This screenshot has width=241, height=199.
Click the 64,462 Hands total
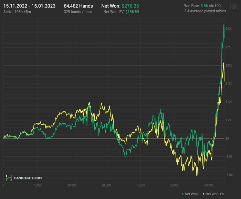78,6
